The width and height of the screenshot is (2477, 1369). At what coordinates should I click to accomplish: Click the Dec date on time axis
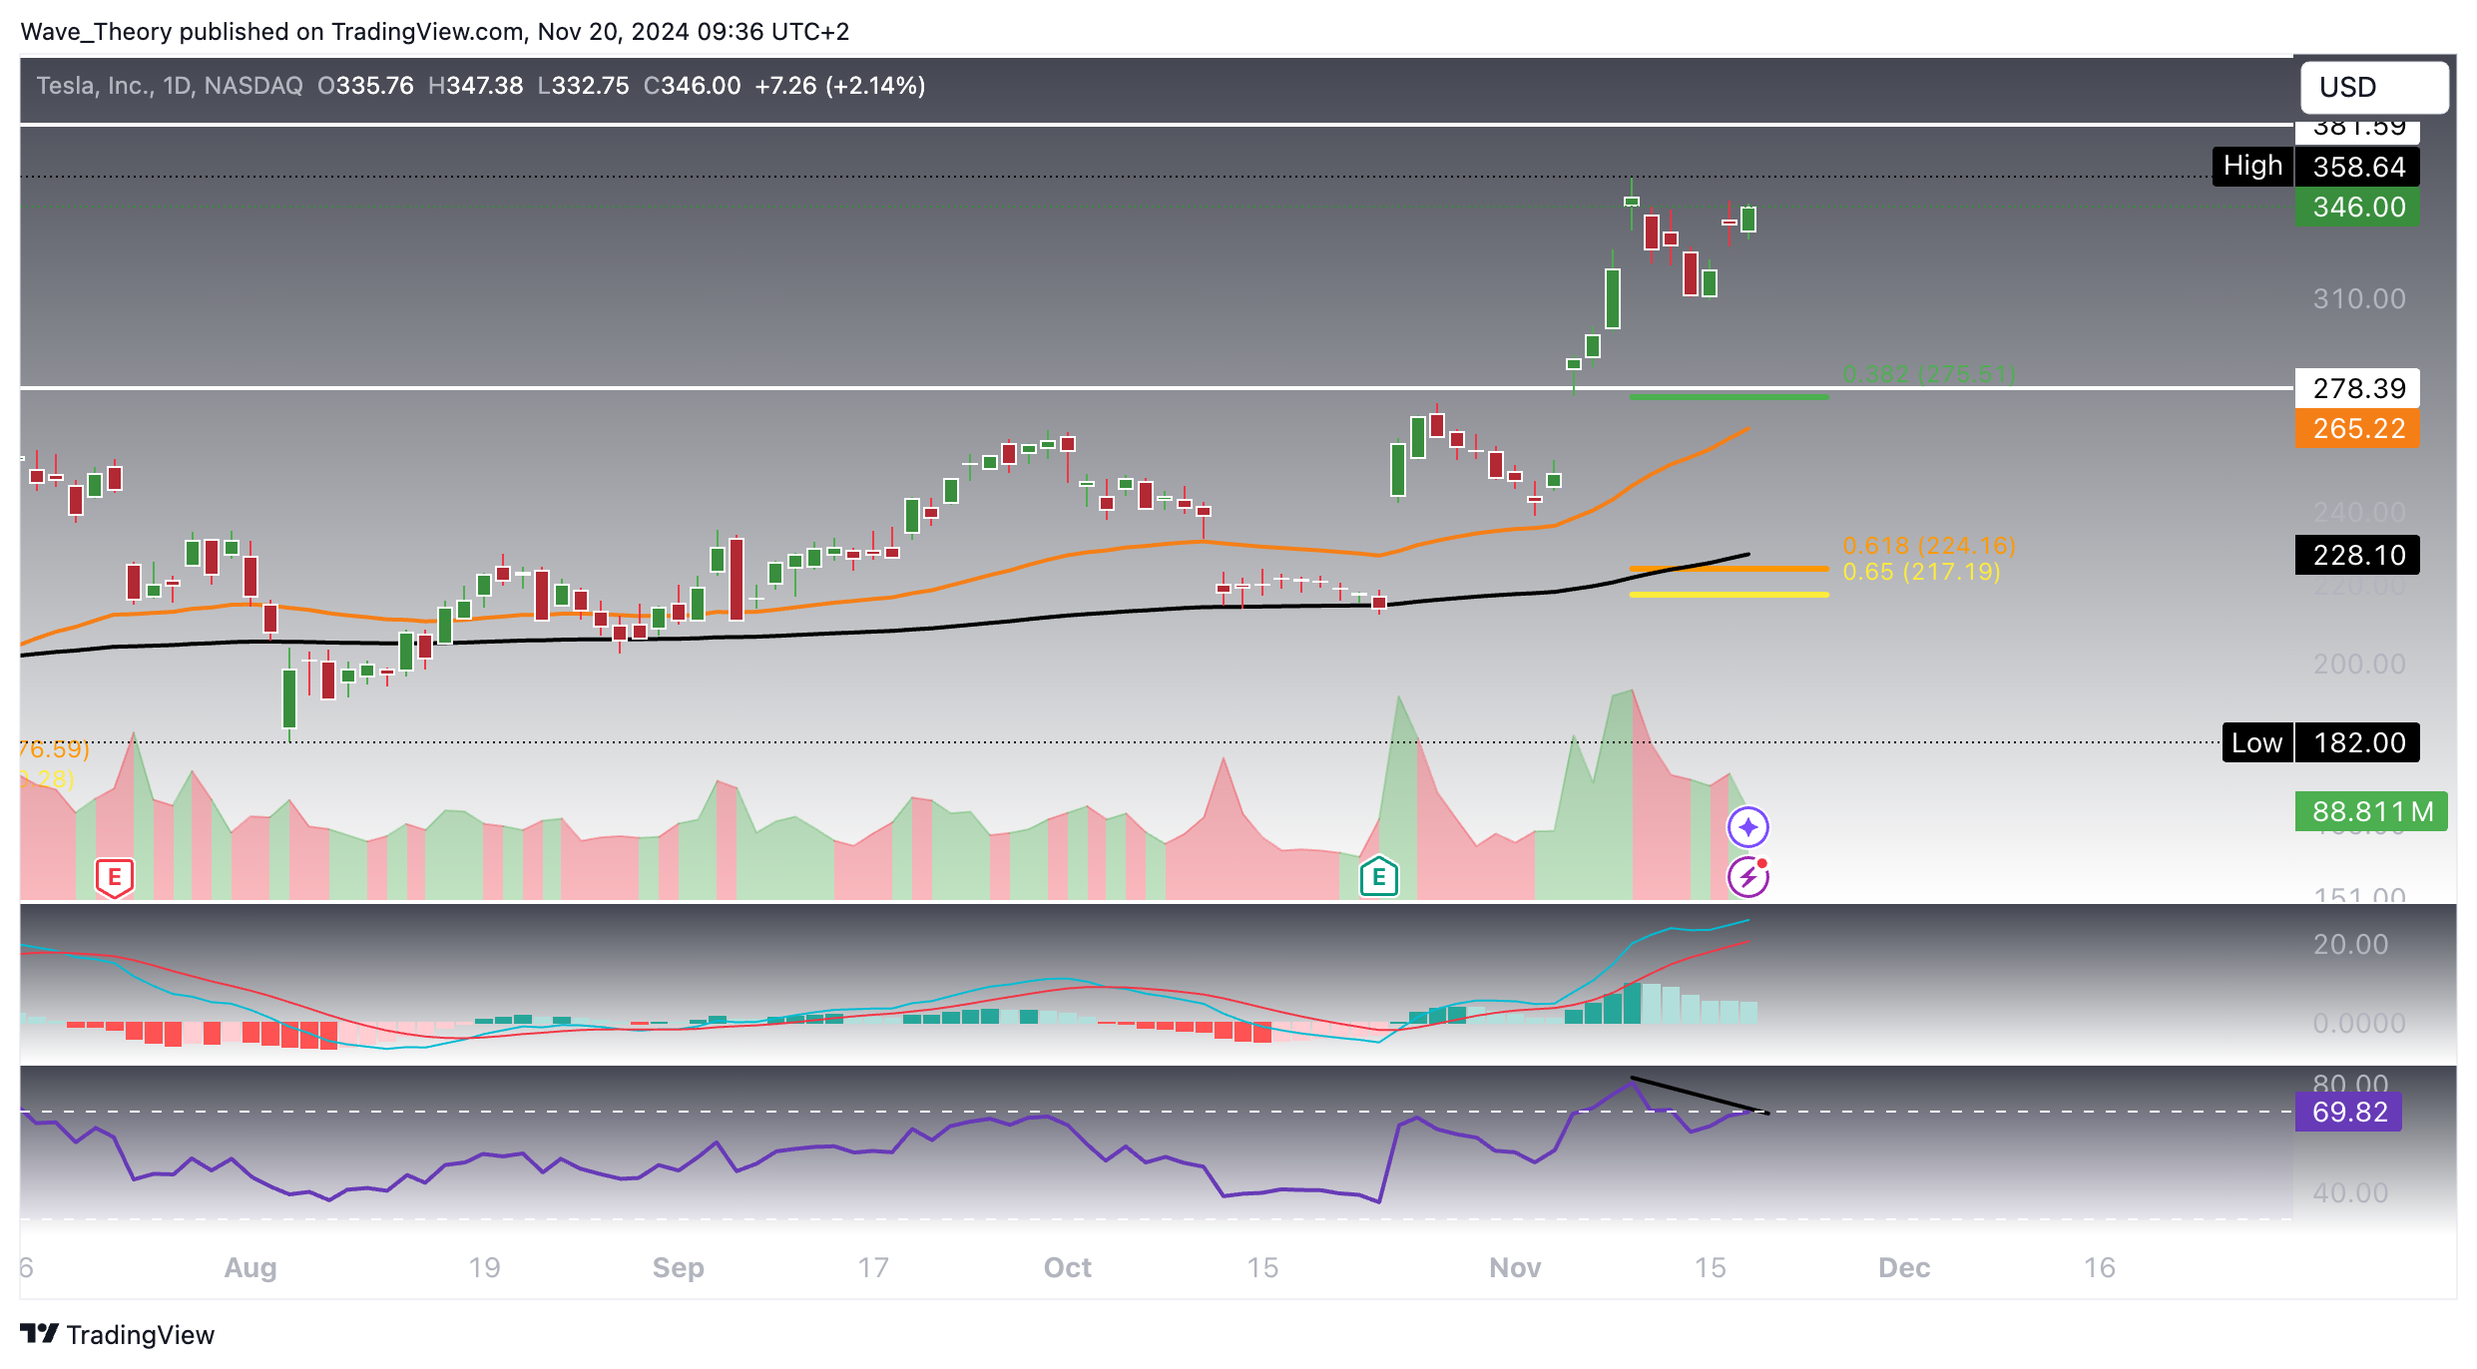pyautogui.click(x=1903, y=1267)
